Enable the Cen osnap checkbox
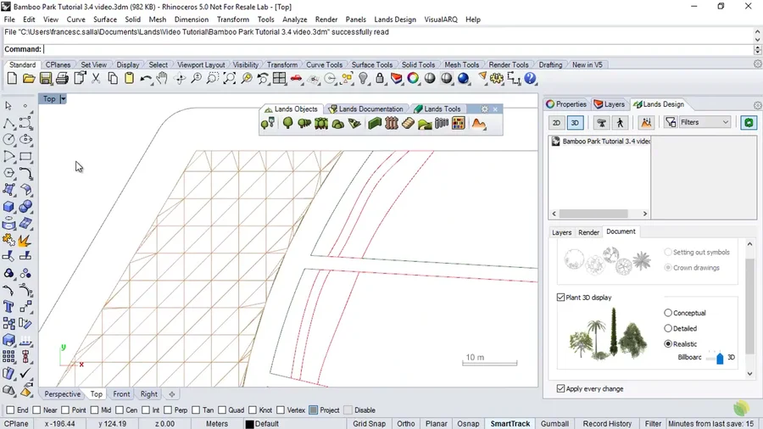The width and height of the screenshot is (763, 429). 120,410
